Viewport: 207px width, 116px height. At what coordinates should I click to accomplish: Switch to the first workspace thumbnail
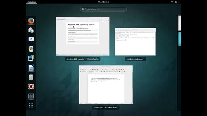(180, 23)
